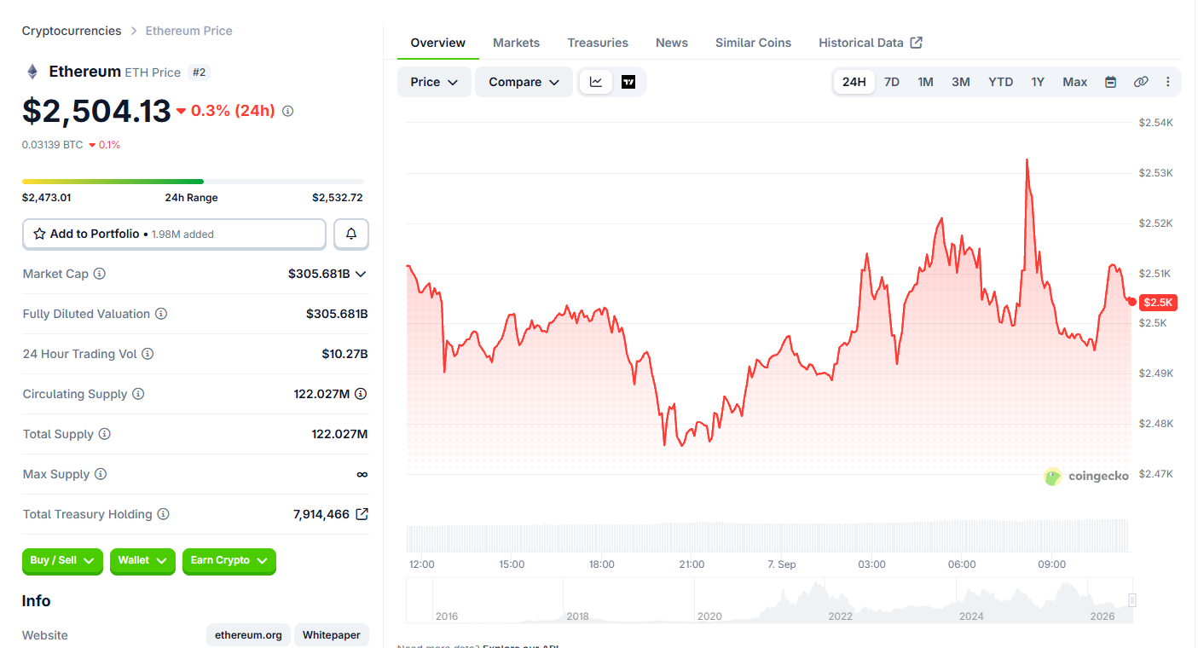The height and width of the screenshot is (648, 1198).
Task: Click the $2,504.13 price text
Action: pyautogui.click(x=96, y=111)
